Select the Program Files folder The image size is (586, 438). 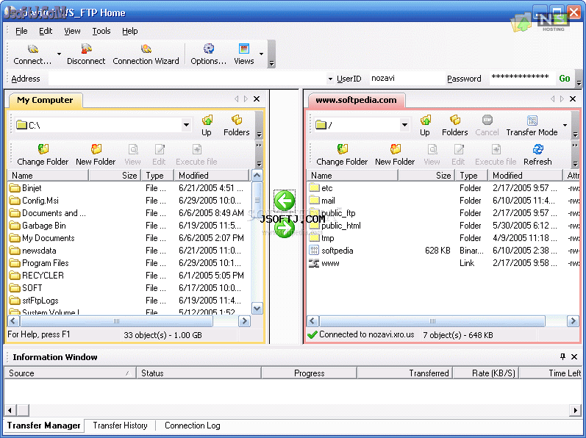46,263
